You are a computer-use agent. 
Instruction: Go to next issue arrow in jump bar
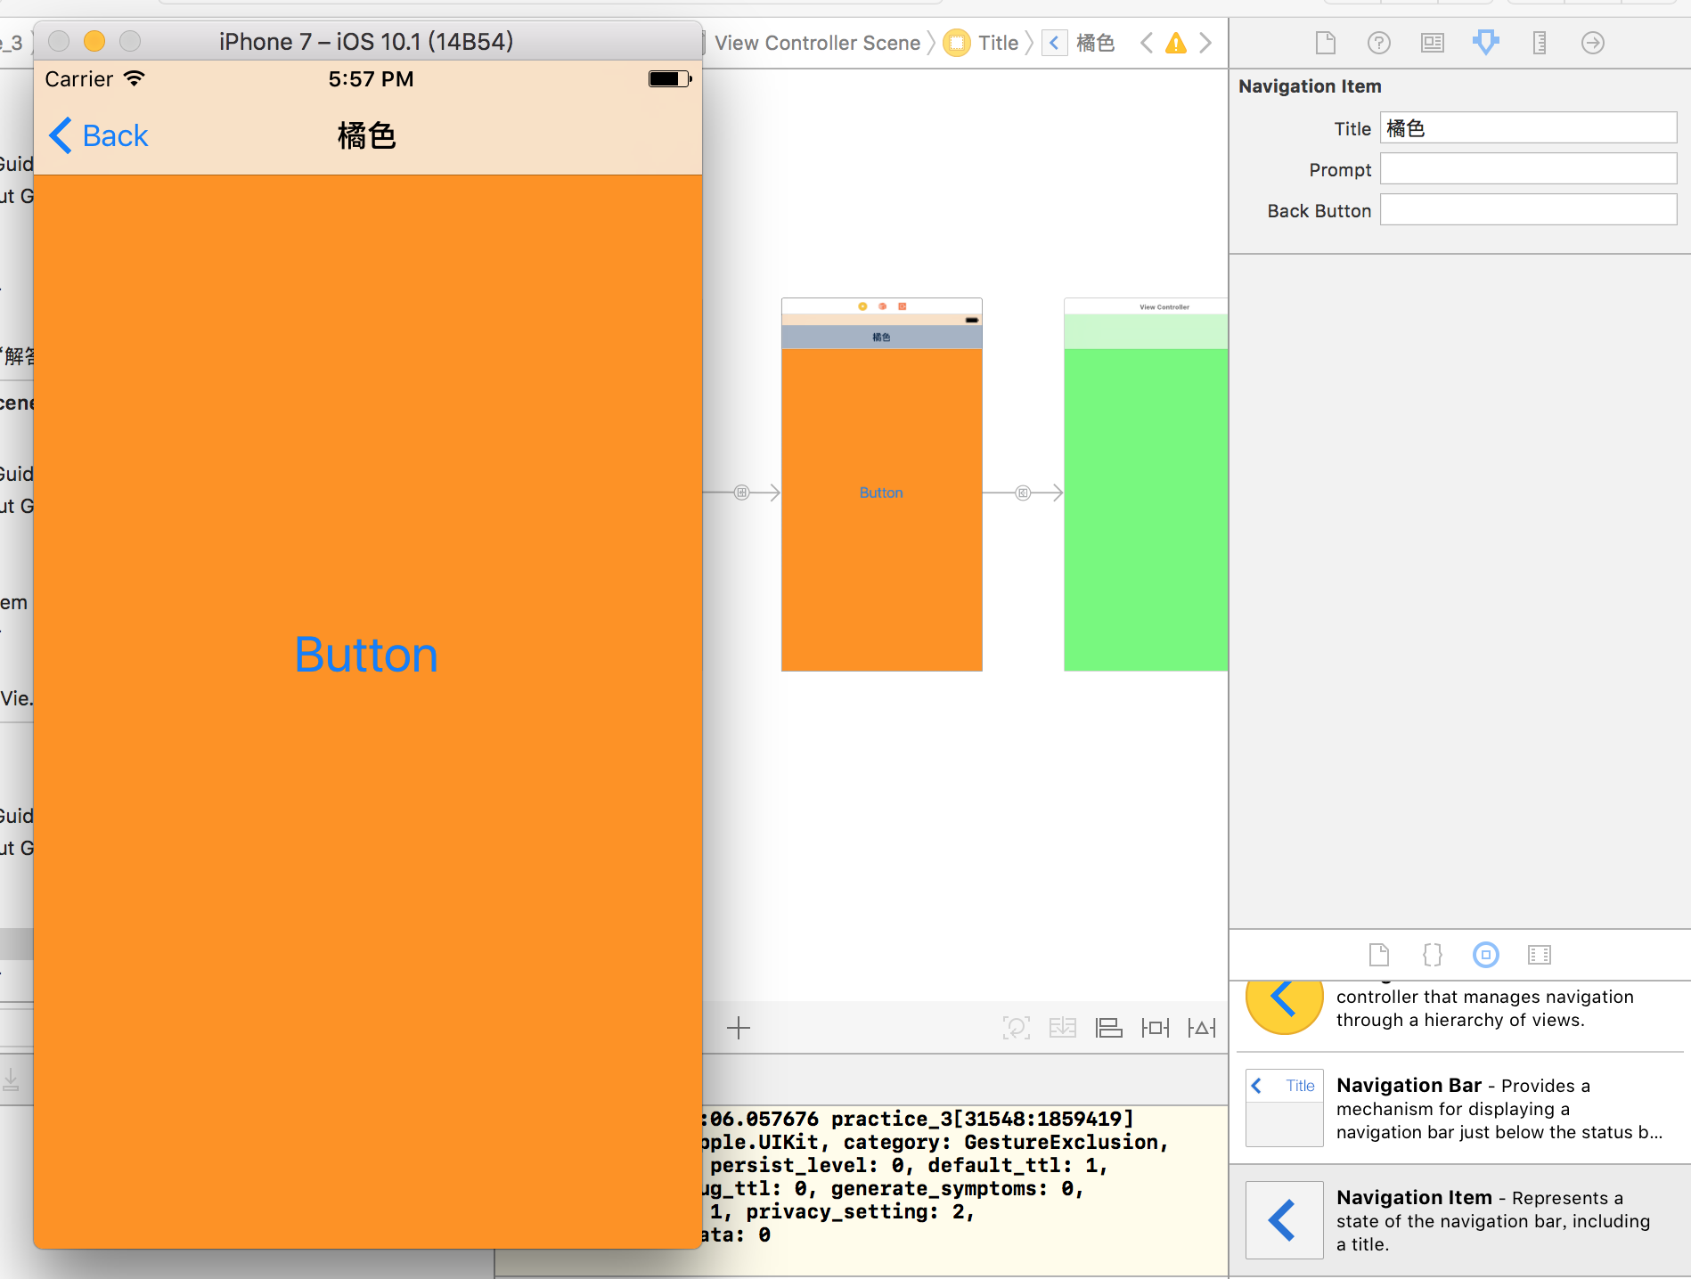point(1205,43)
